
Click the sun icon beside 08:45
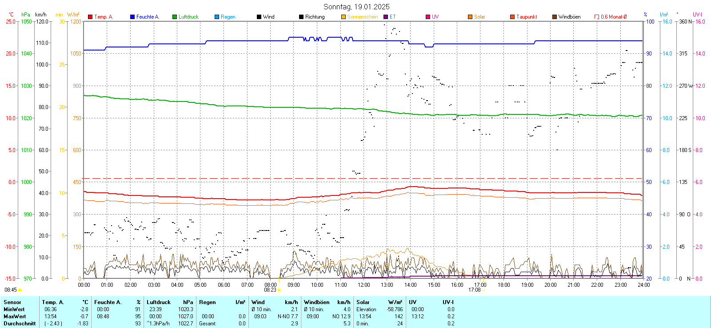coord(20,290)
